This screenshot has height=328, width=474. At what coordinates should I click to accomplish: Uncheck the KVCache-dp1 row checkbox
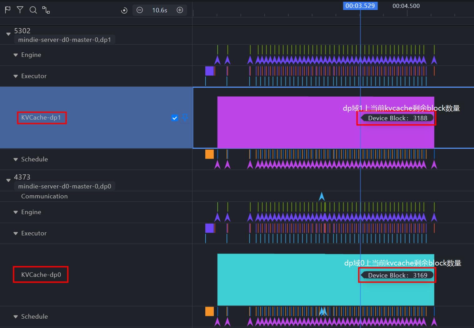pyautogui.click(x=175, y=118)
